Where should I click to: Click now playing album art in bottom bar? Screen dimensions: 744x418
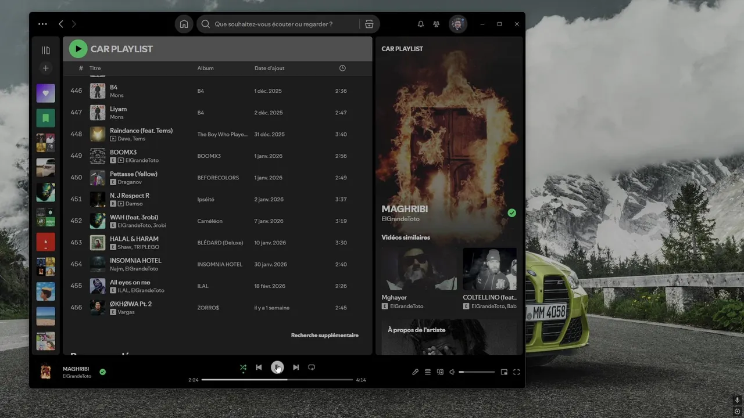[x=46, y=372]
